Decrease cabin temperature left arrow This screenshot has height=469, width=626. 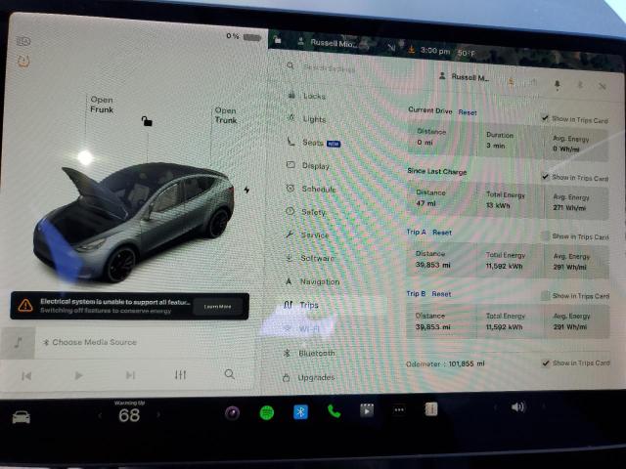[100, 416]
